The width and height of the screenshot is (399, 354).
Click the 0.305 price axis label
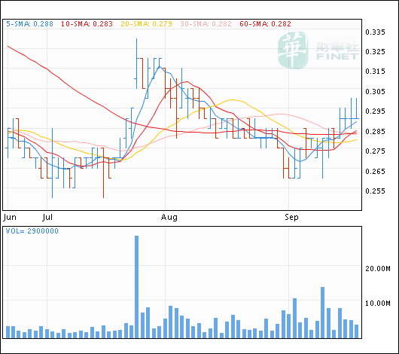[376, 91]
